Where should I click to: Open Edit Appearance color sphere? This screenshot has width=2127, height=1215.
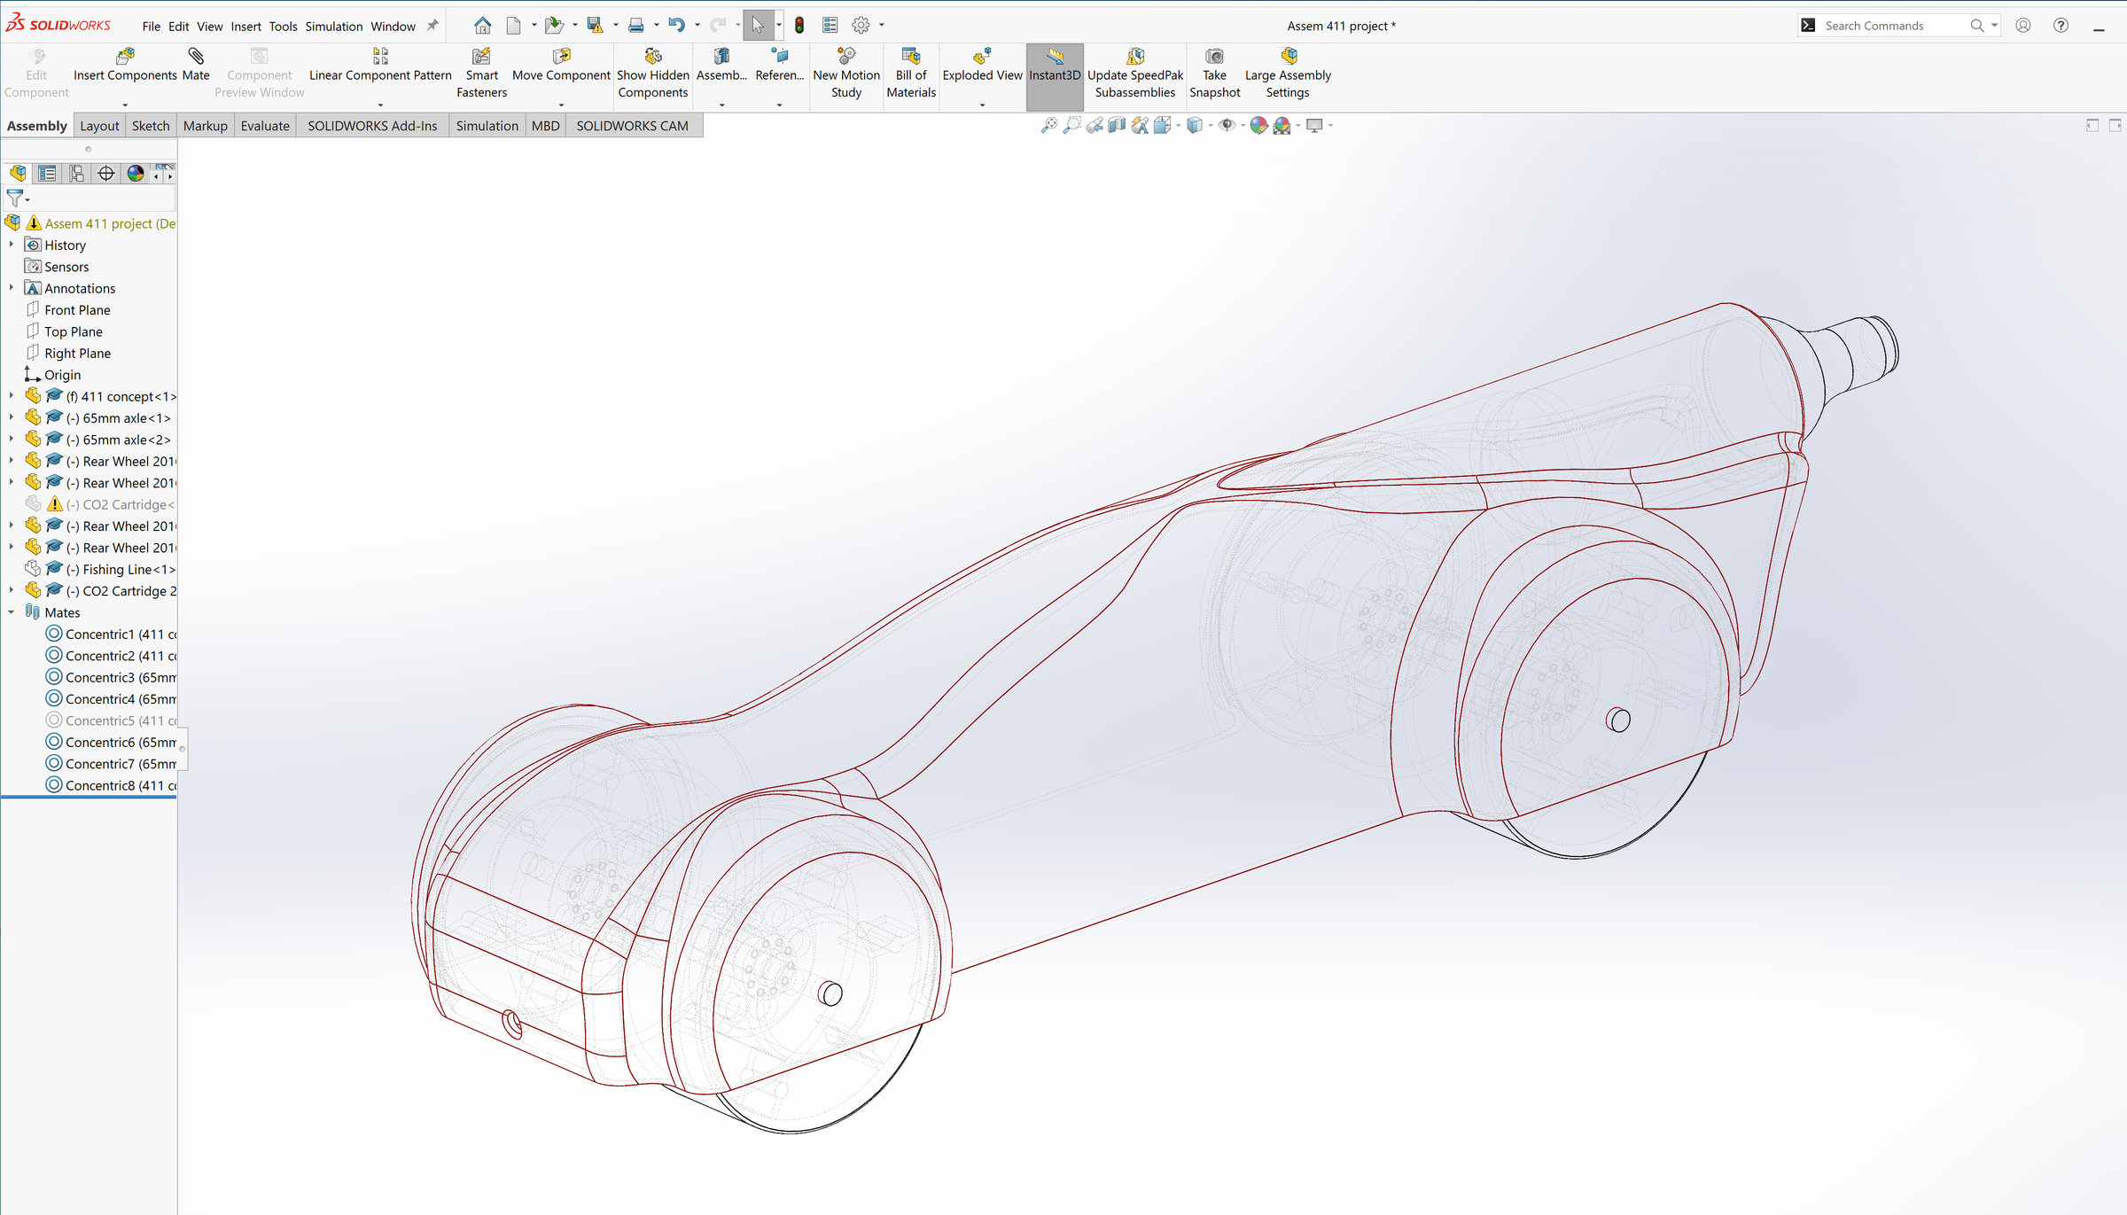pos(1258,126)
